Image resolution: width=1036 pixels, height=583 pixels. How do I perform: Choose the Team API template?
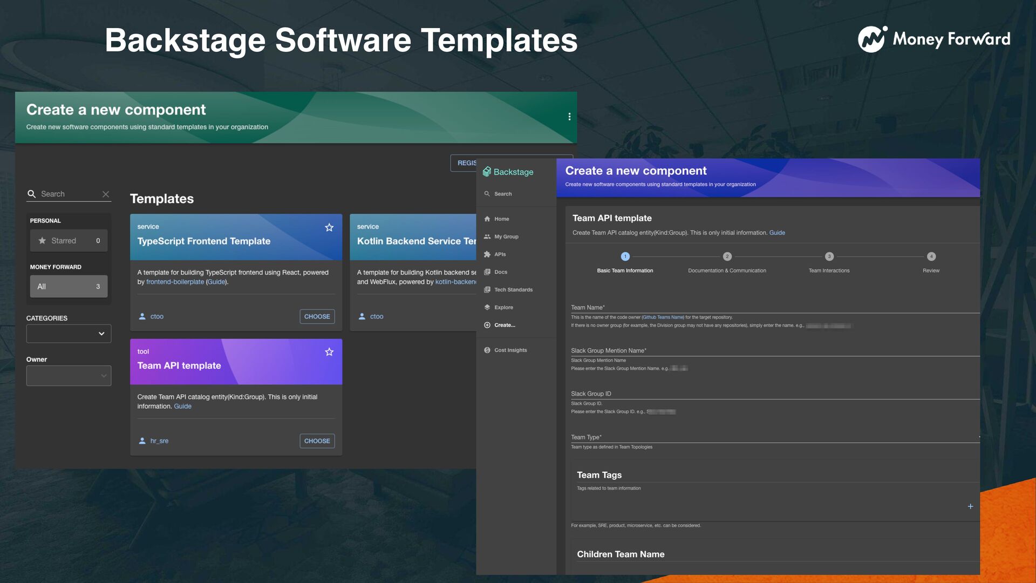coord(317,441)
